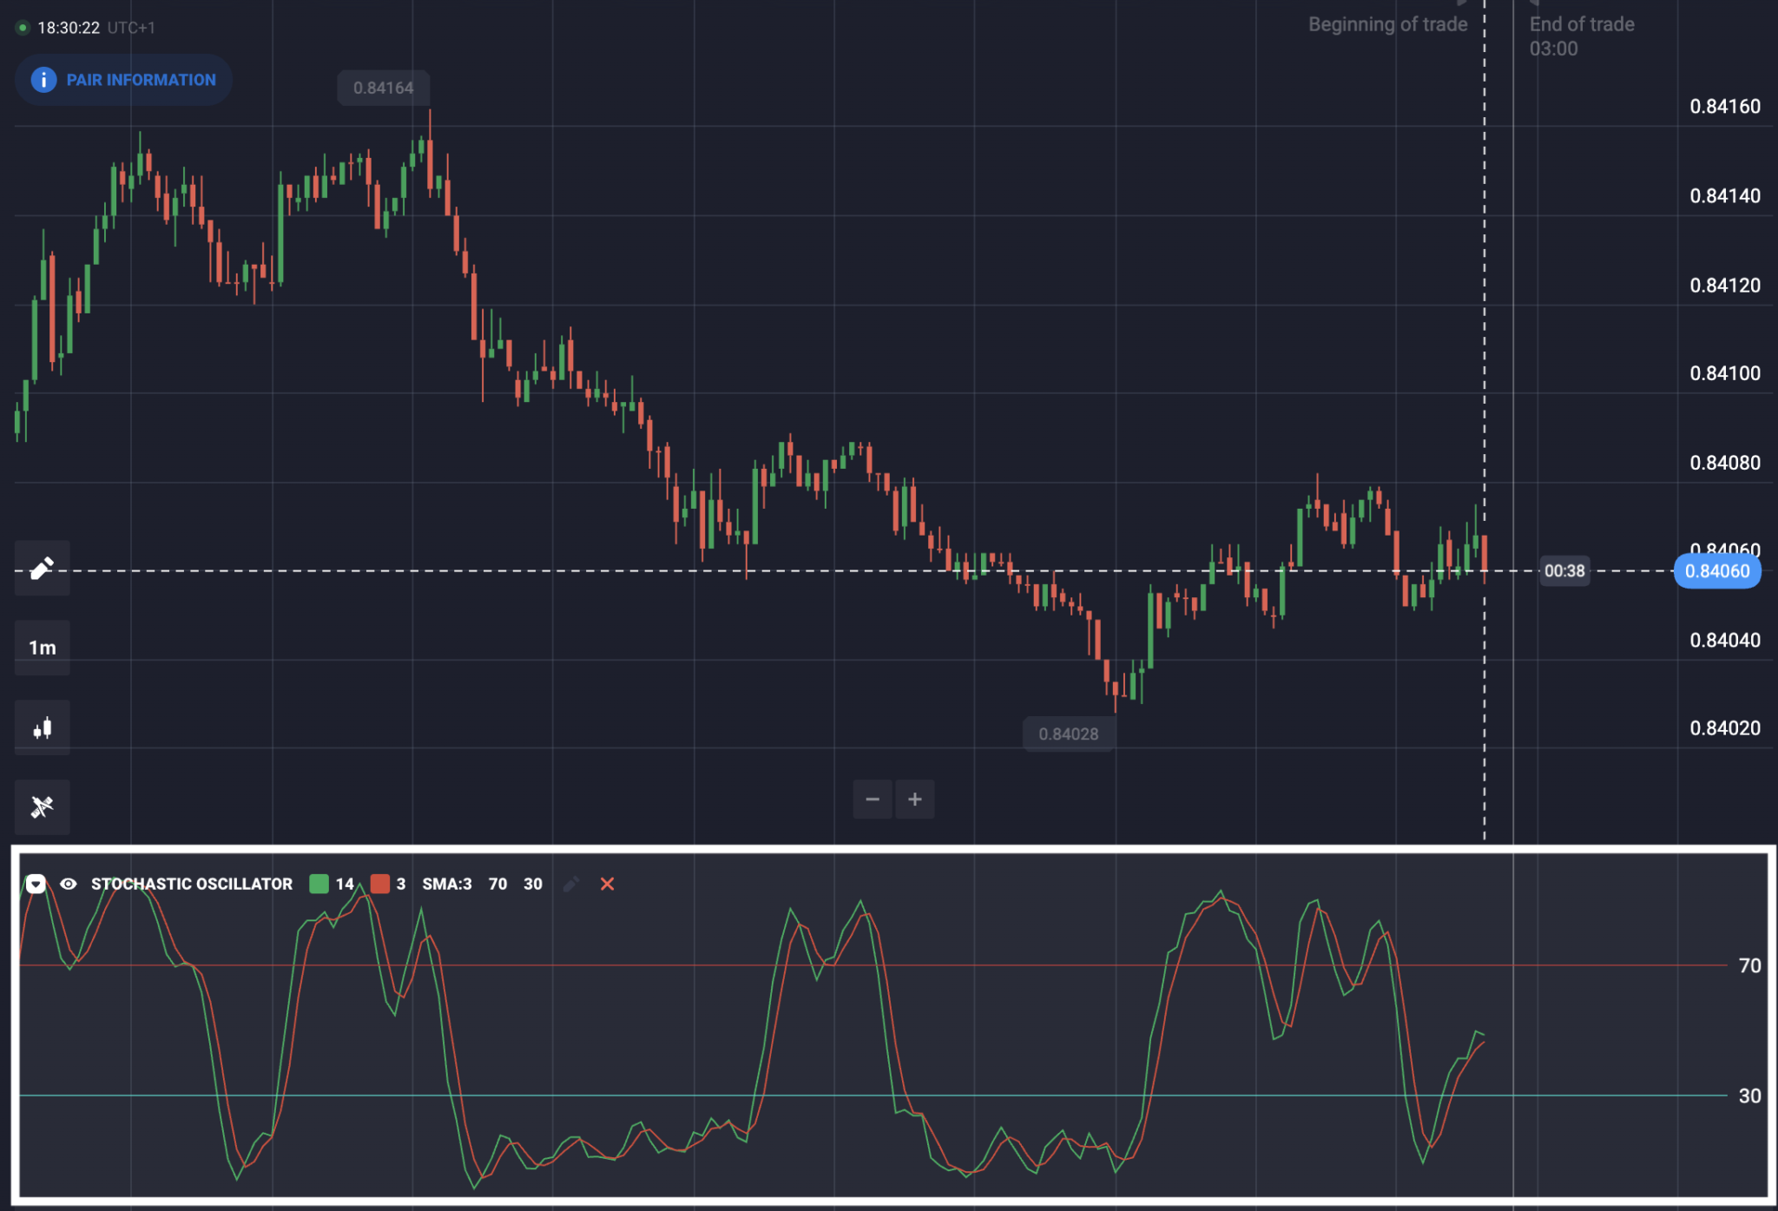
Task: Click the 03:00 end of trade time
Action: [1554, 49]
